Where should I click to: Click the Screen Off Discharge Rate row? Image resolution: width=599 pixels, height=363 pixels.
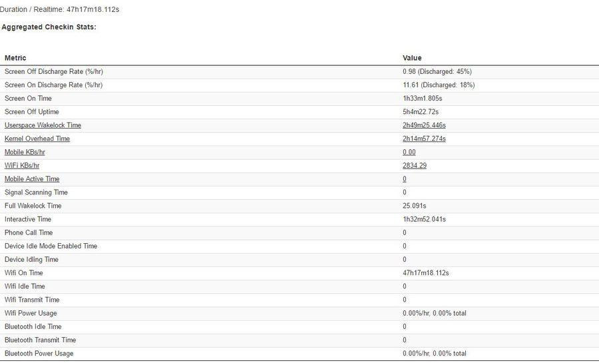299,72
